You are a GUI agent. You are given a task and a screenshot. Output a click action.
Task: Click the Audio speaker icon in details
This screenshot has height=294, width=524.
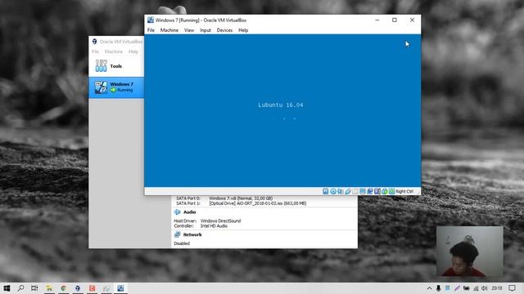(x=177, y=212)
